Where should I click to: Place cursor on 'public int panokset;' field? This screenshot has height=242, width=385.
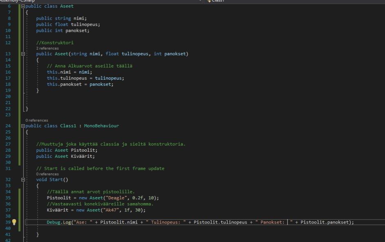[63, 31]
